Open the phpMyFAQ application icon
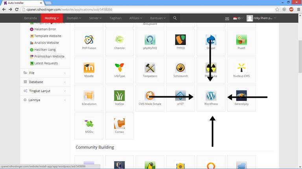 150,40
